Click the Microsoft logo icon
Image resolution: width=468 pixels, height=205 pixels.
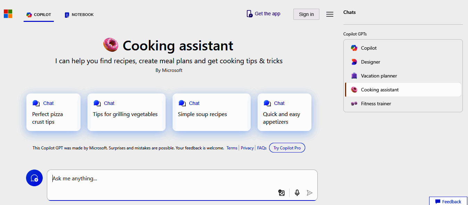(8, 14)
